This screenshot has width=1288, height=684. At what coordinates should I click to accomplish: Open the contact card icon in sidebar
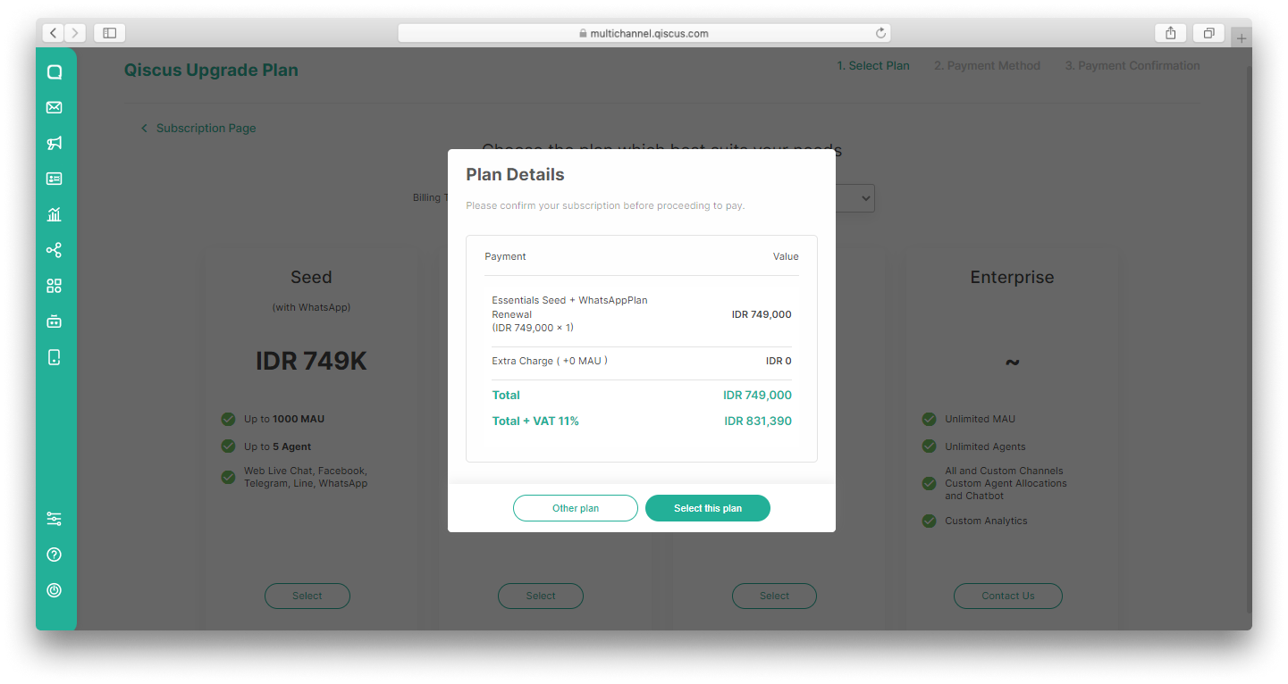tap(55, 179)
